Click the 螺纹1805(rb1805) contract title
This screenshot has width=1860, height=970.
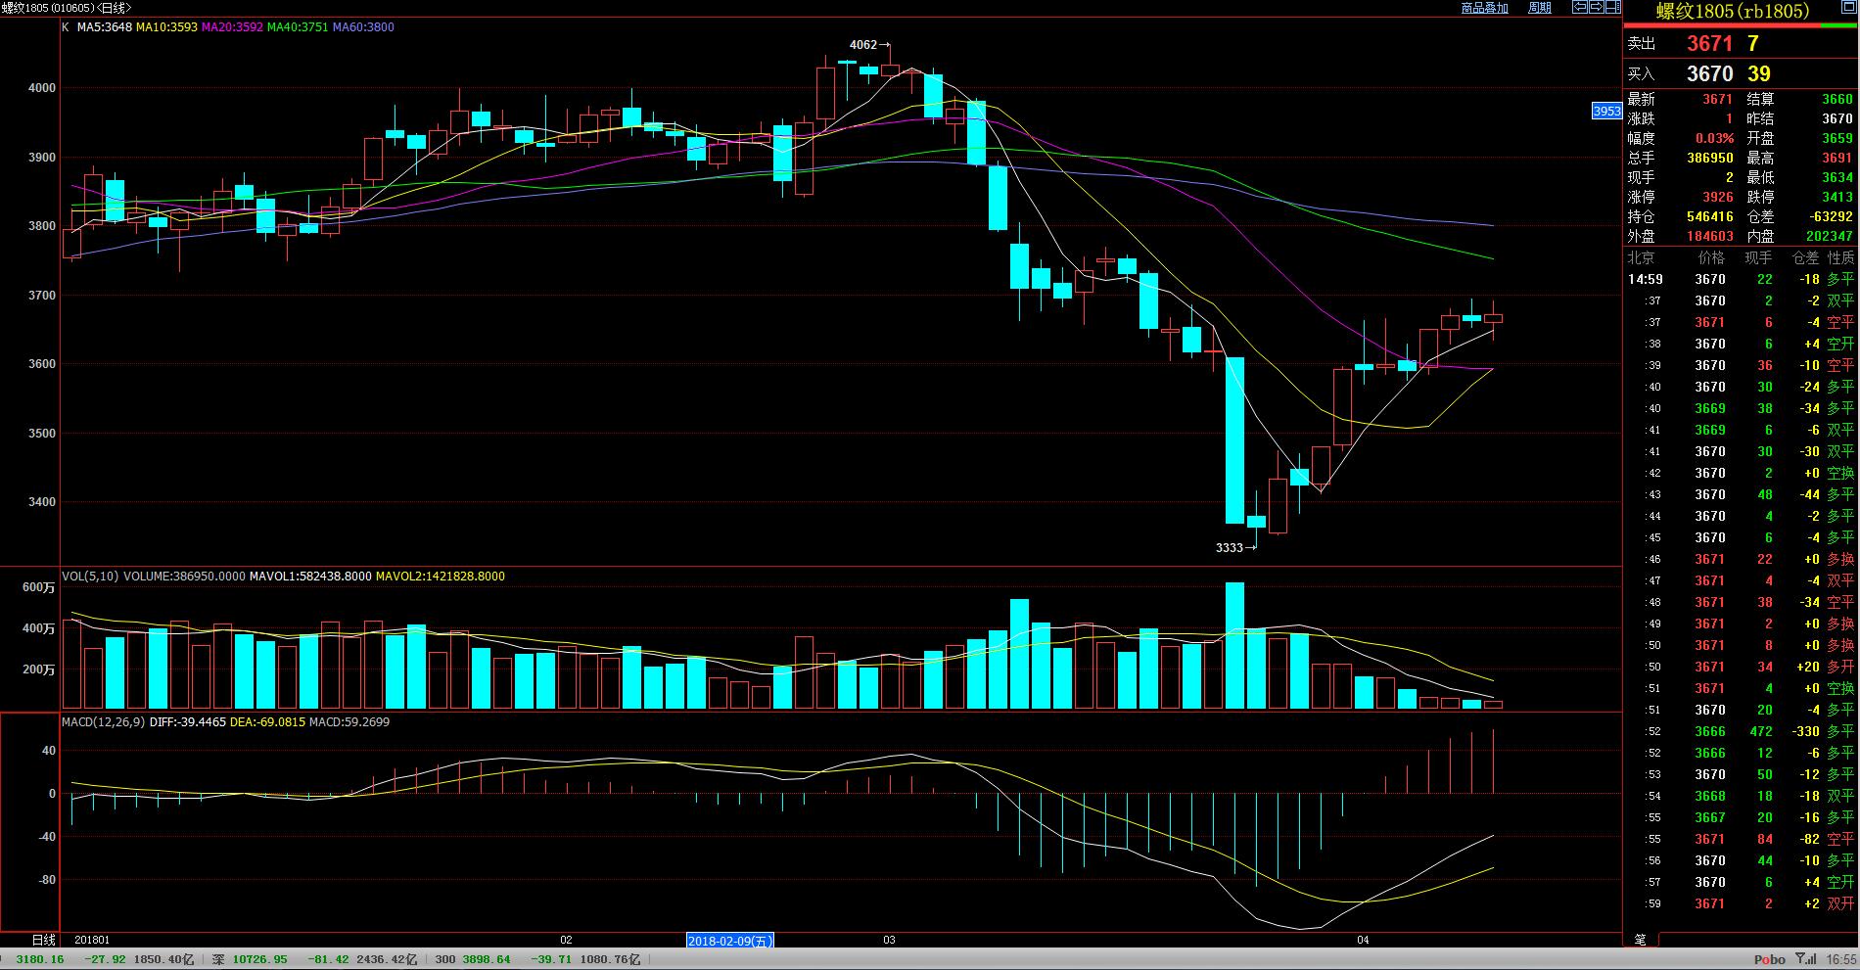[x=1732, y=12]
